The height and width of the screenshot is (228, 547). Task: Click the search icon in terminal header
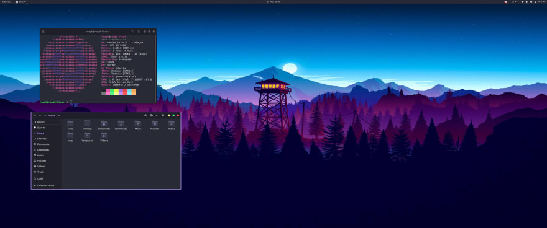[x=132, y=32]
